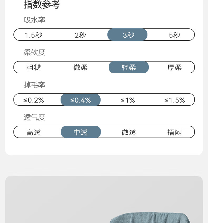The width and height of the screenshot is (208, 223).
Task: Select the 厚柔 softness option
Action: click(175, 67)
